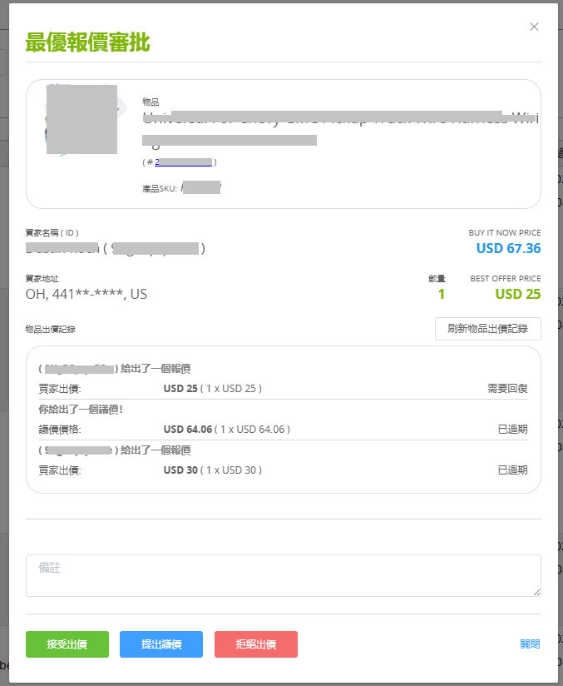Click the blue 提出議價 button
The image size is (563, 686).
[161, 644]
